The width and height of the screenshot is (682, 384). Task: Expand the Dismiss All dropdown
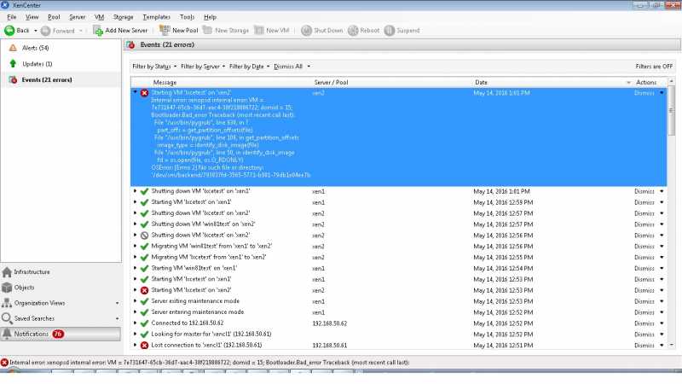coord(292,66)
